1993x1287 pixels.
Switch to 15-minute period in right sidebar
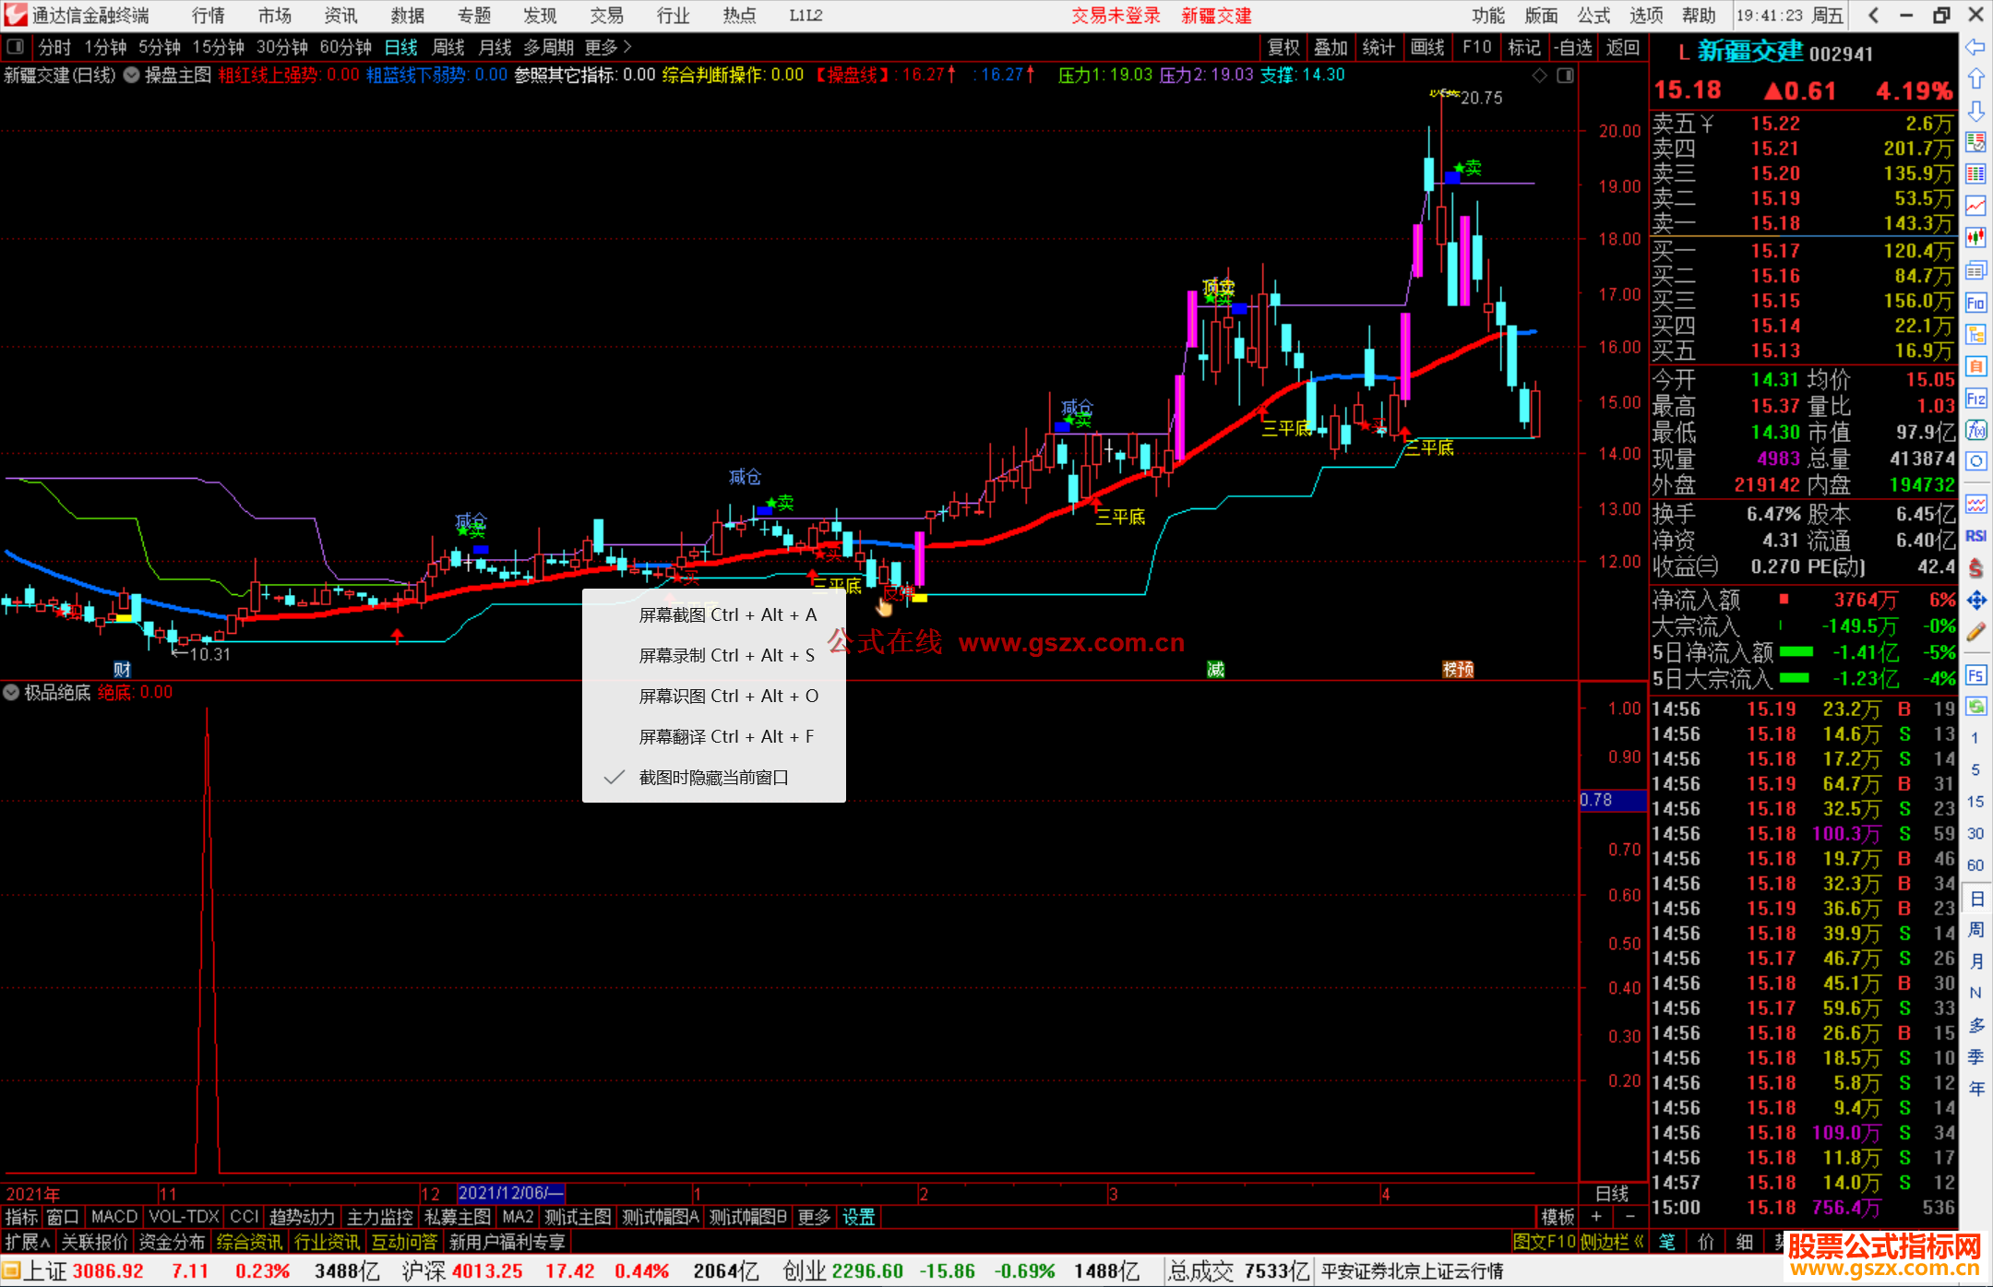click(1975, 802)
